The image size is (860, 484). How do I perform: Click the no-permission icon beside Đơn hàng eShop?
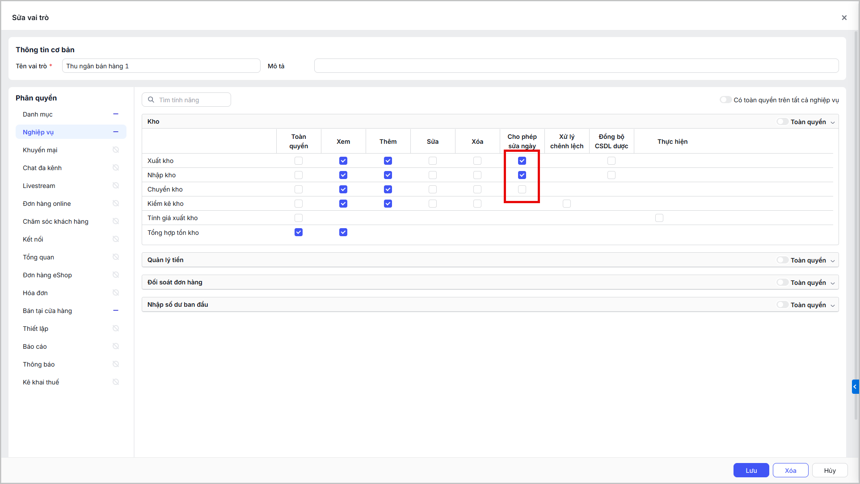tap(116, 275)
